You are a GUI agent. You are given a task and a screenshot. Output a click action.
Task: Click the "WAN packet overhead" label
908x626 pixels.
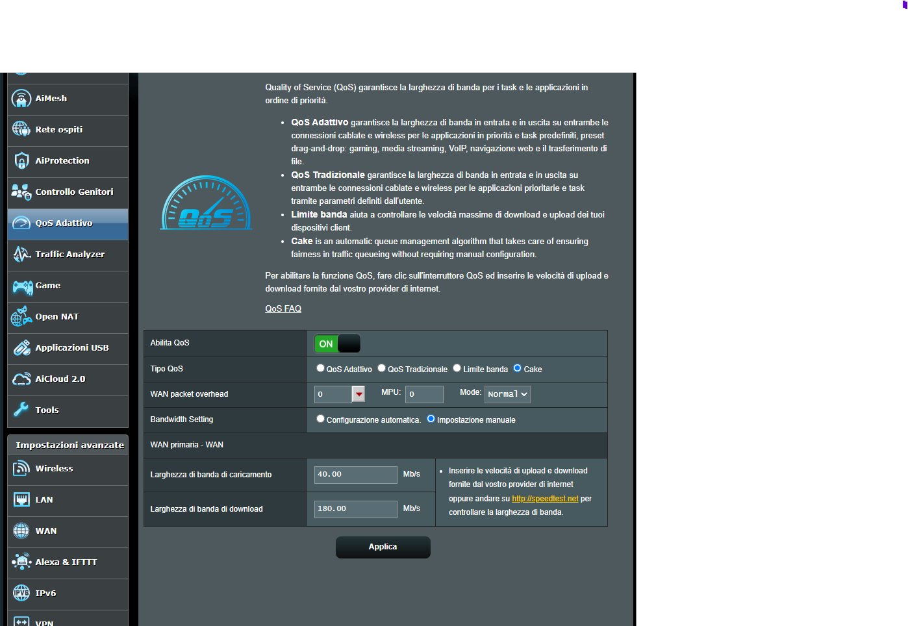point(189,394)
